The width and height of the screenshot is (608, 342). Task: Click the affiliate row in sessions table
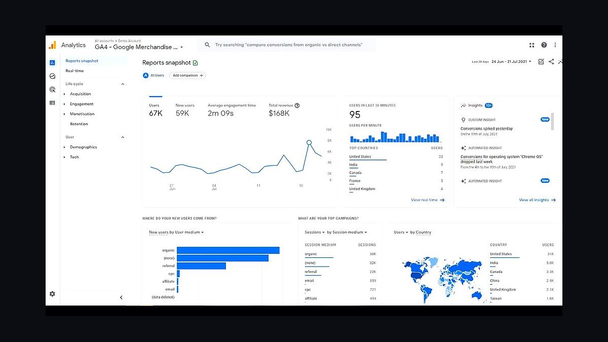click(340, 298)
